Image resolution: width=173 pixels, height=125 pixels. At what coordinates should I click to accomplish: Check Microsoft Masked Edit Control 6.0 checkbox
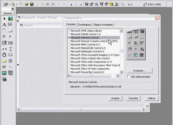pyautogui.click(x=69, y=48)
